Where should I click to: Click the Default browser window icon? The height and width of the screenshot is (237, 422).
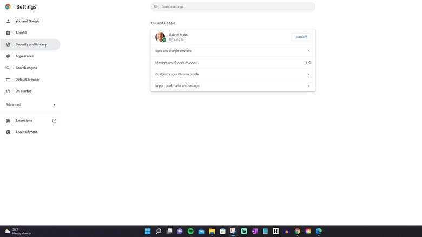click(8, 80)
